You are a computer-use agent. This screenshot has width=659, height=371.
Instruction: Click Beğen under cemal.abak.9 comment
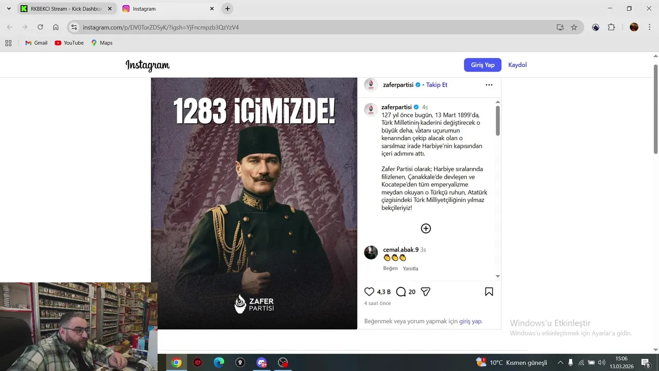390,268
